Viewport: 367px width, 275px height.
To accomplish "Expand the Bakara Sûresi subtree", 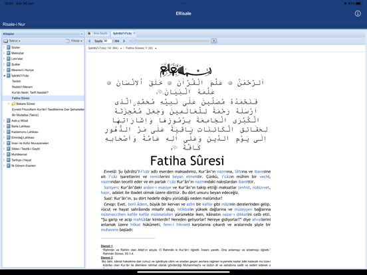I will (9, 104).
